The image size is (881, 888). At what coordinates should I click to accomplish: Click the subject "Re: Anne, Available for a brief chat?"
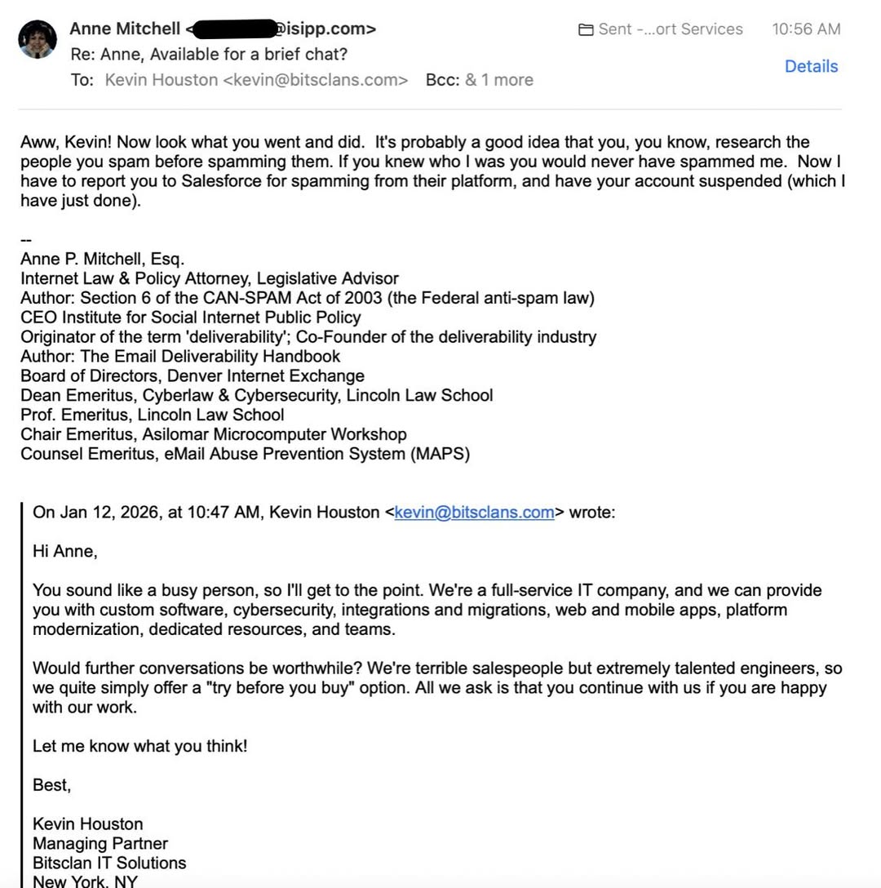click(208, 55)
